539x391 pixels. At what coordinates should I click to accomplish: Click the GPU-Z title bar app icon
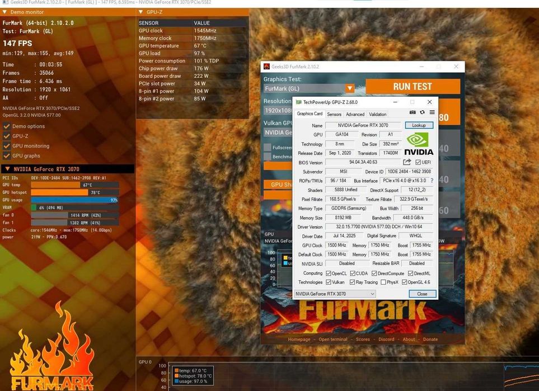coord(299,102)
